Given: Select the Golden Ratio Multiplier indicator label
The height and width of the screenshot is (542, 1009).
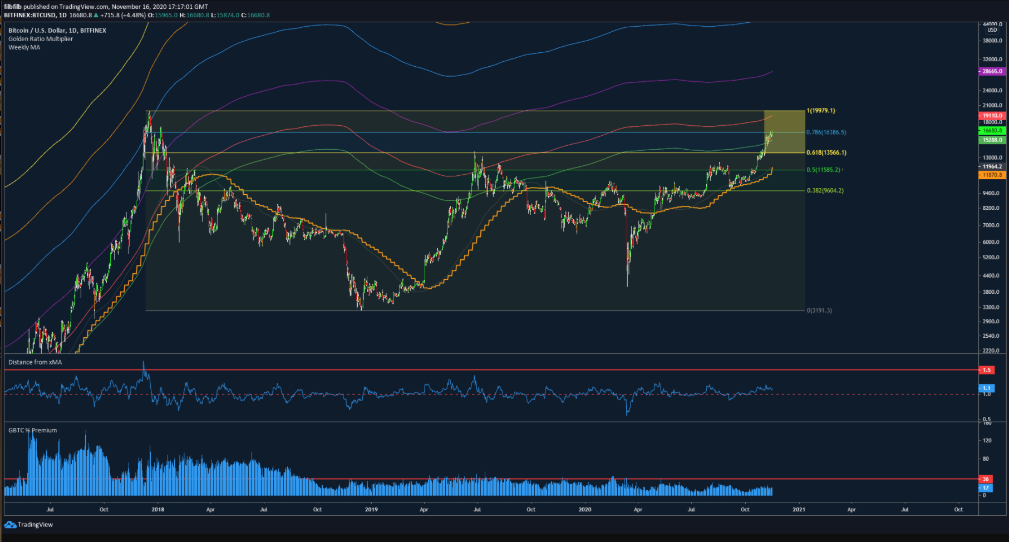Looking at the screenshot, I should pos(41,39).
